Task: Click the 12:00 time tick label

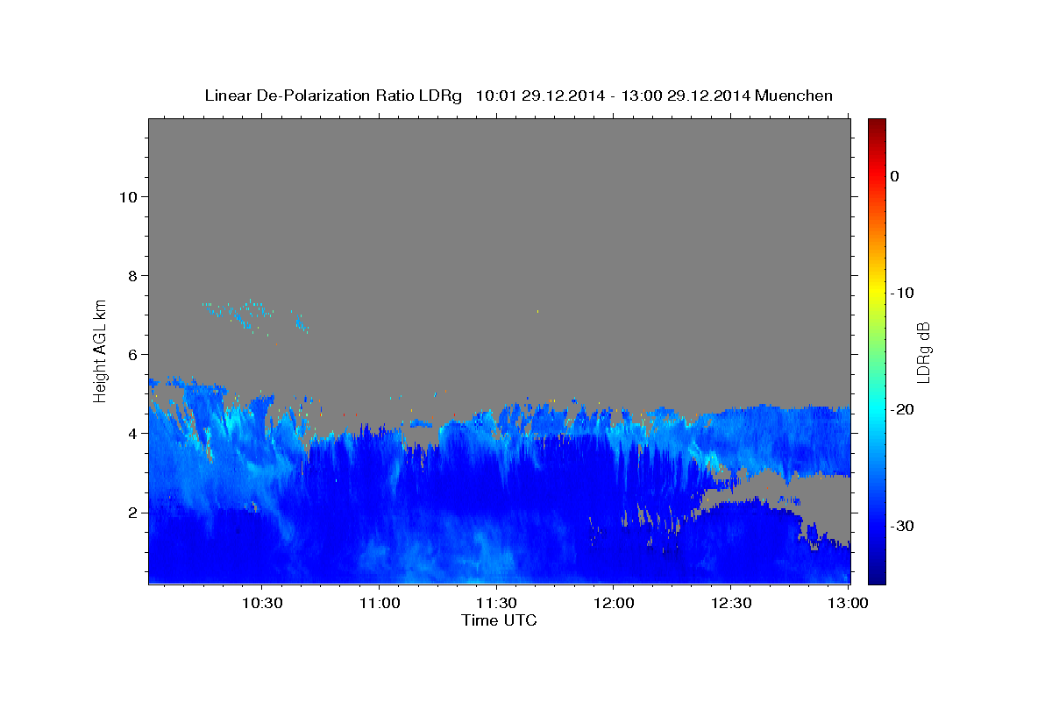Action: tap(613, 604)
